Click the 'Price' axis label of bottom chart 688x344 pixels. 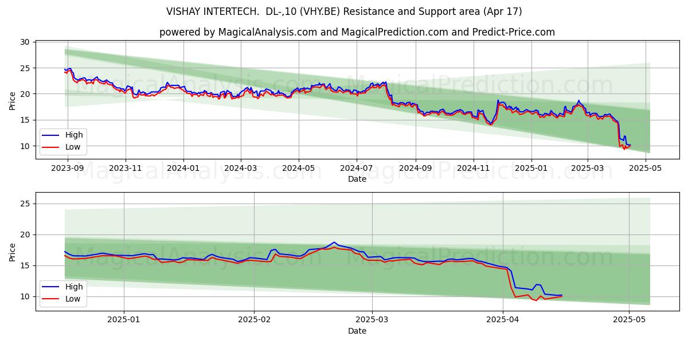tap(13, 252)
